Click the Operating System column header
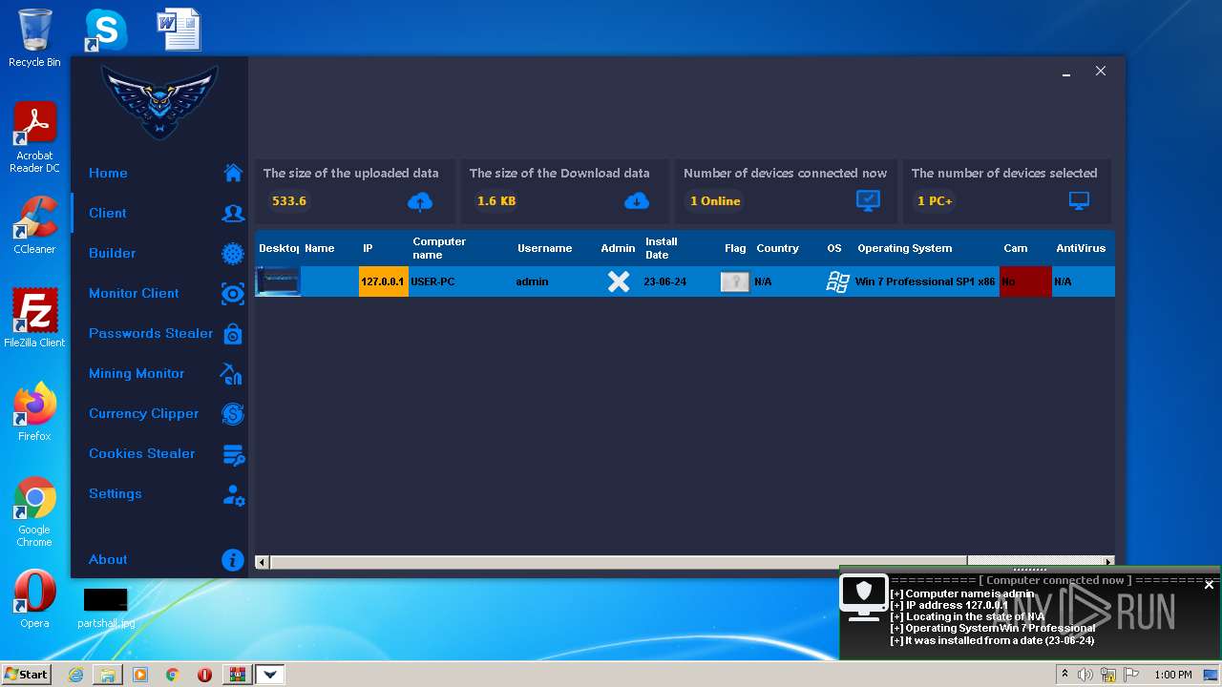This screenshot has width=1222, height=687. [x=905, y=248]
